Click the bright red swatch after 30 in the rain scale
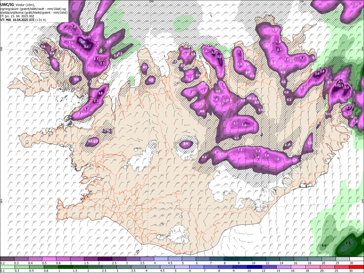The height and width of the screenshot is (273, 364). (x=357, y=267)
